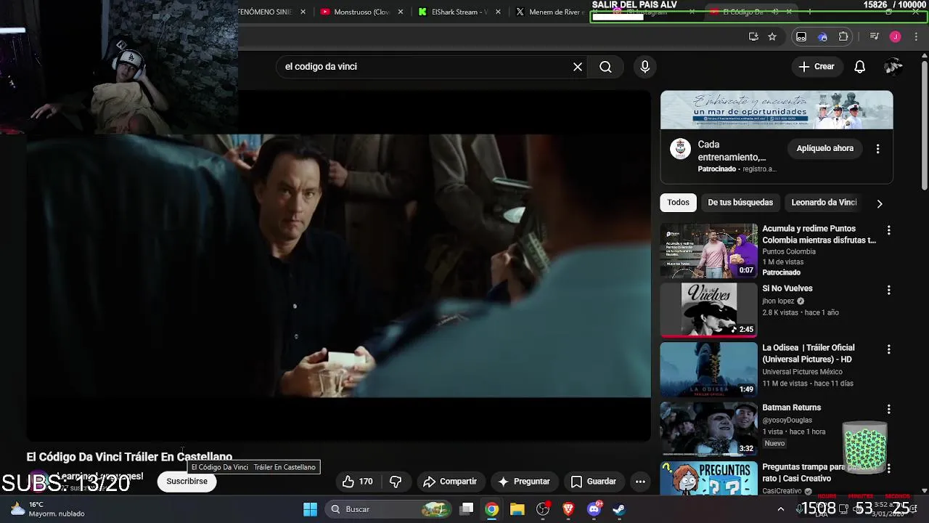Open ad options menu beside Aplíquelo ahora
Image resolution: width=929 pixels, height=523 pixels.
tap(877, 149)
